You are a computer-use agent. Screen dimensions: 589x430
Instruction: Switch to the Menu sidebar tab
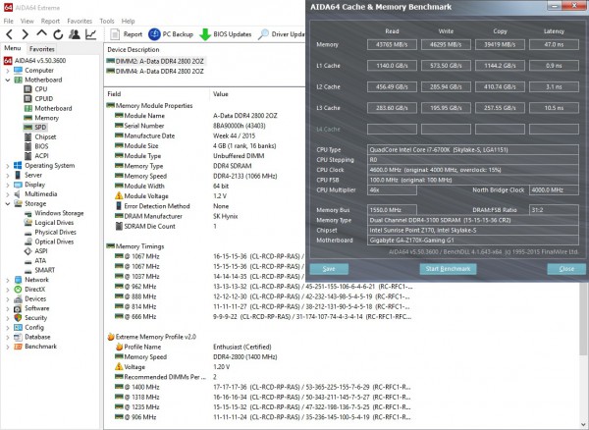pyautogui.click(x=13, y=48)
